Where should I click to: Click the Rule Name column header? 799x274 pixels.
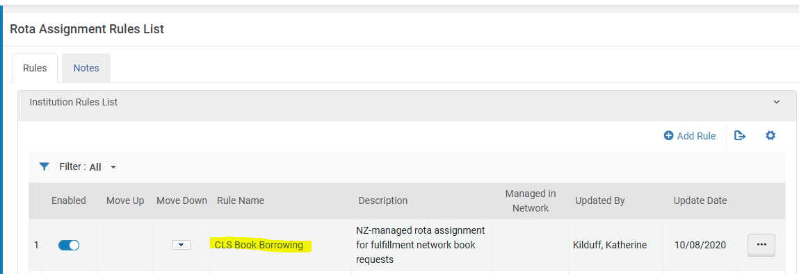click(241, 200)
